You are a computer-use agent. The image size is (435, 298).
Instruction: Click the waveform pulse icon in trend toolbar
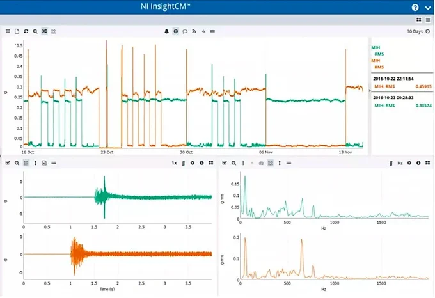click(203, 31)
